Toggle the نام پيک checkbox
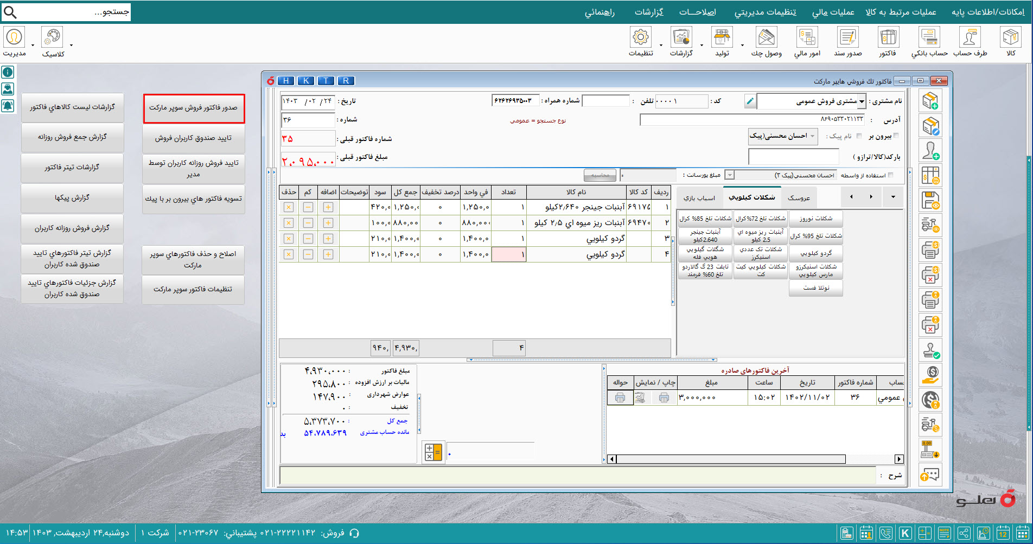The image size is (1033, 544). pos(858,136)
